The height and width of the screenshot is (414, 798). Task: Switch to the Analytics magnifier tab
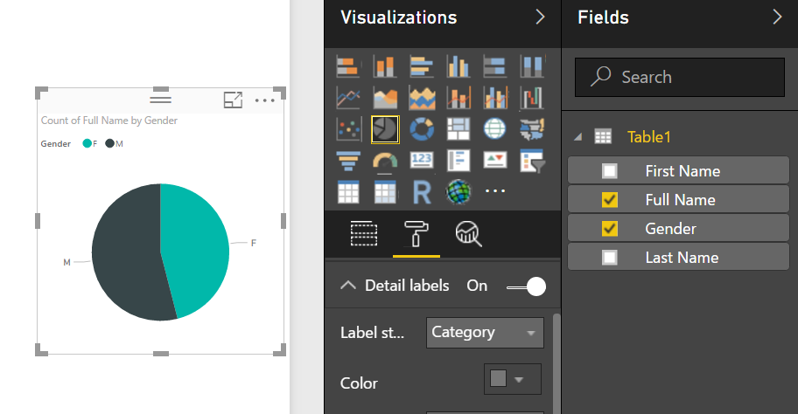click(469, 234)
